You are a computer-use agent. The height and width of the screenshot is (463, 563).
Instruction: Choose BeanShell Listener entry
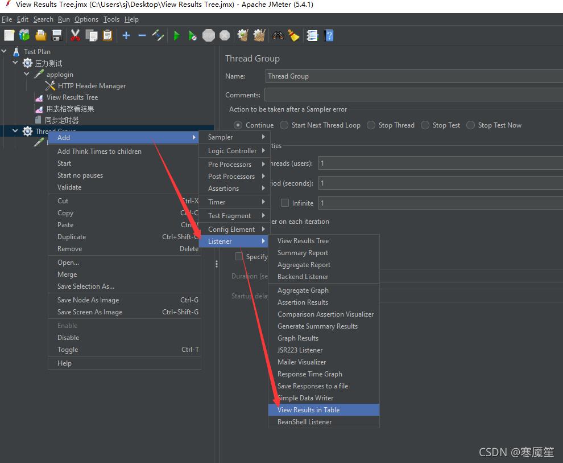[324, 421]
